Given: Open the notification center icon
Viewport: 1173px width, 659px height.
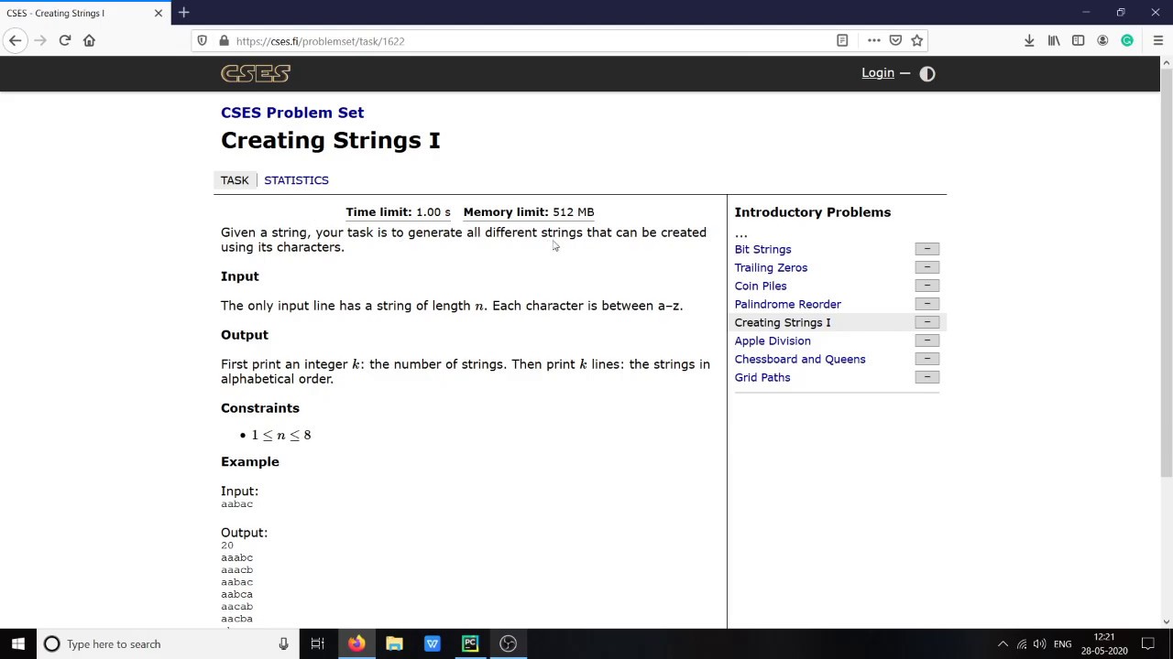Looking at the screenshot, I should click(x=1148, y=643).
